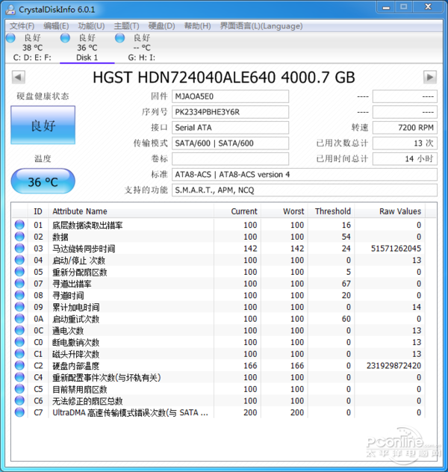Click the Threshold column header
Screen dimensions: 448x472
click(331, 211)
